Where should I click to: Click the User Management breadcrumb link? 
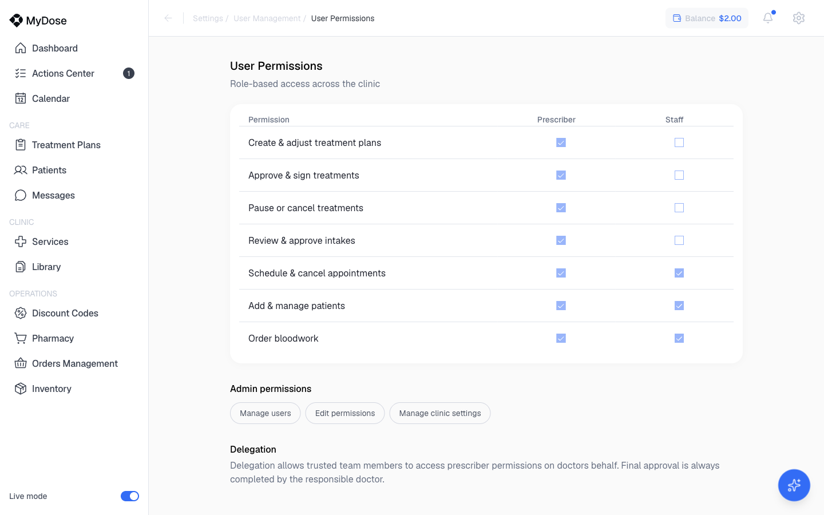[x=267, y=18]
